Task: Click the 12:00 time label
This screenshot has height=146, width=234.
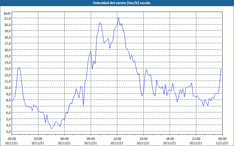Action: click(117, 139)
